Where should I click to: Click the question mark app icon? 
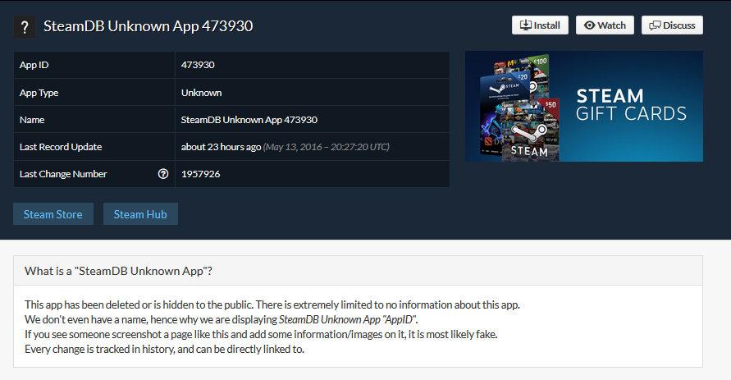click(x=25, y=27)
